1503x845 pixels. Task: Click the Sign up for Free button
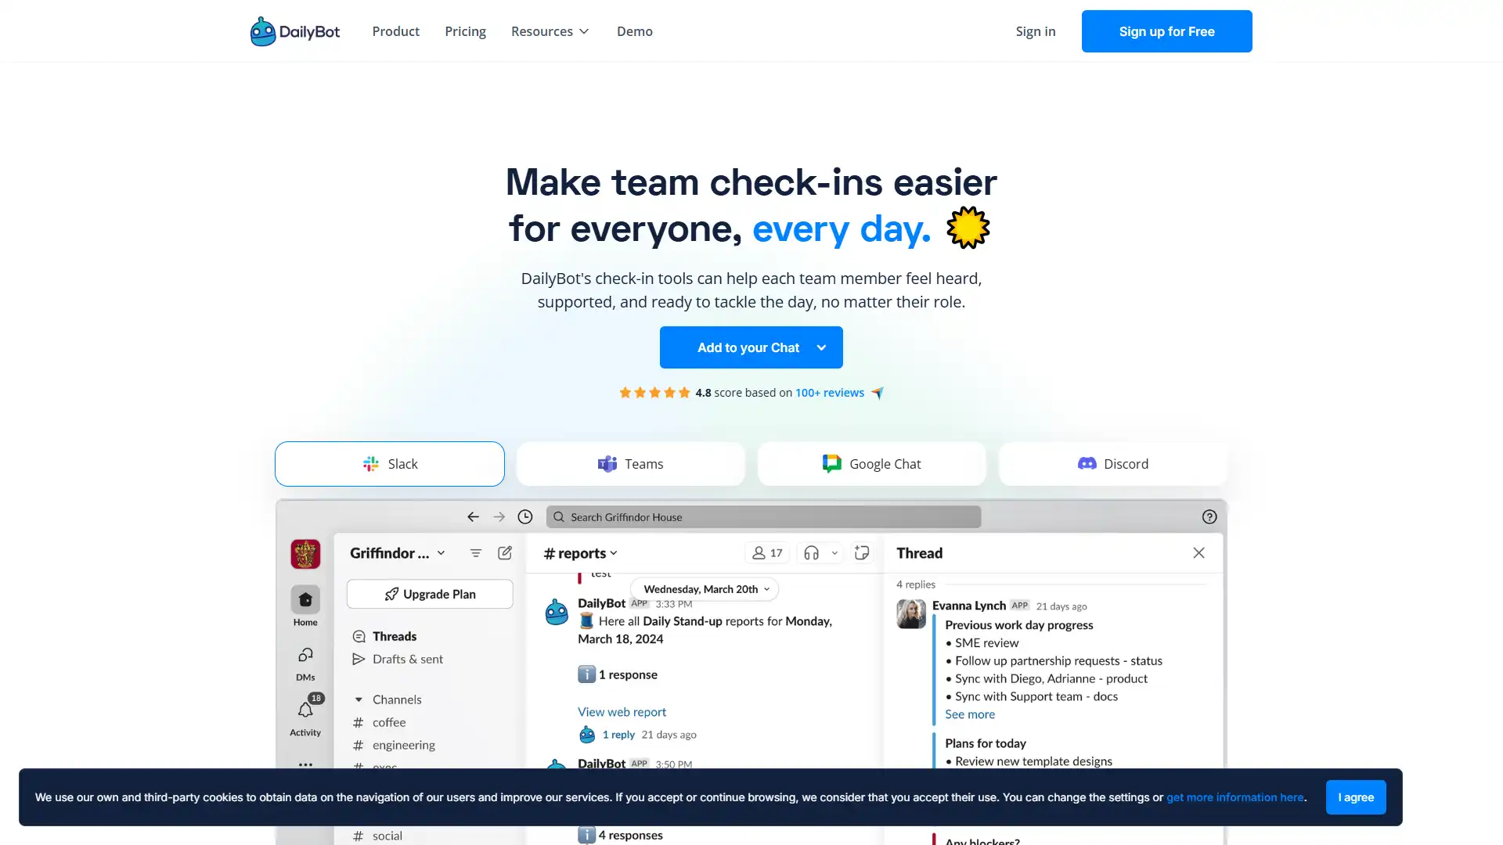tap(1166, 31)
